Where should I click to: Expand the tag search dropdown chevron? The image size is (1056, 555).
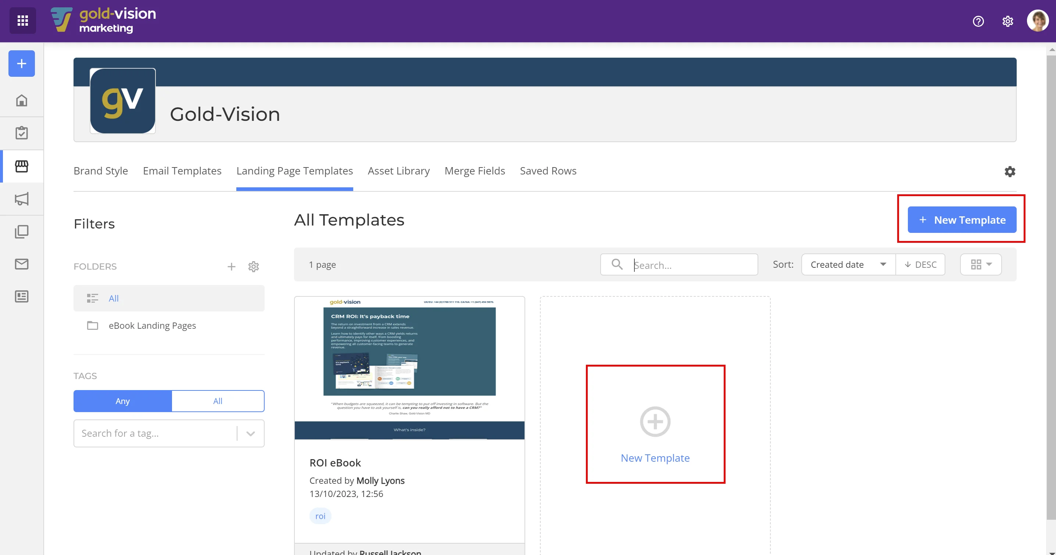coord(250,433)
